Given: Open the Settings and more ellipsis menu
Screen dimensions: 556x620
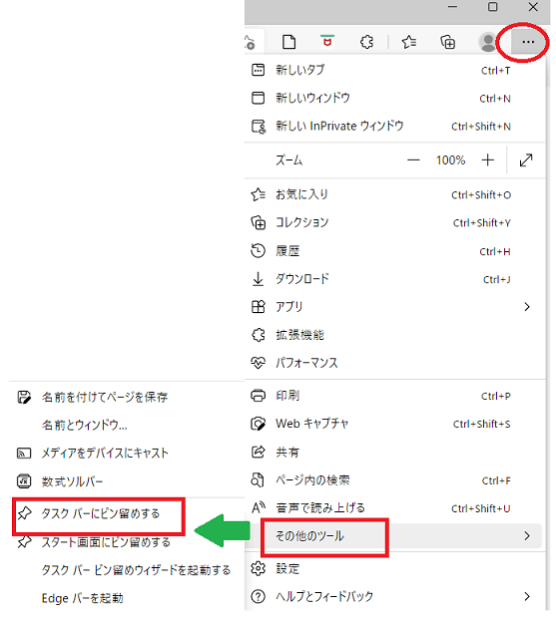Looking at the screenshot, I should (528, 42).
